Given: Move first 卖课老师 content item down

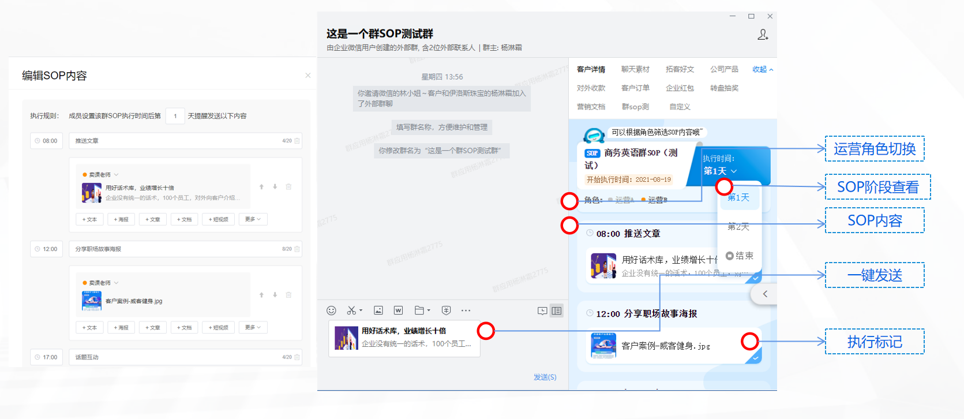Looking at the screenshot, I should (275, 187).
